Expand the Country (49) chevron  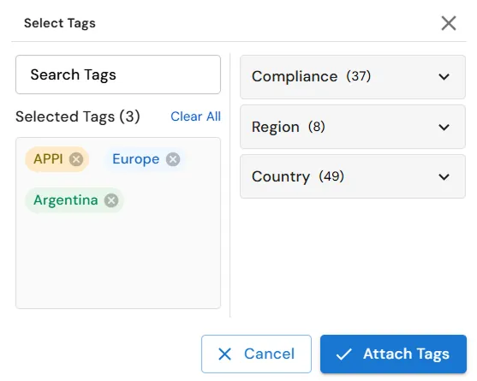[x=444, y=176]
